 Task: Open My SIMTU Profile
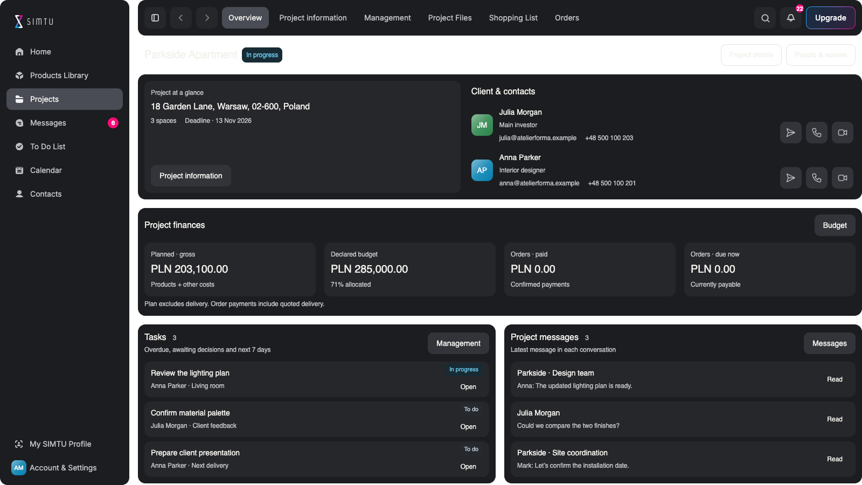coord(65,444)
